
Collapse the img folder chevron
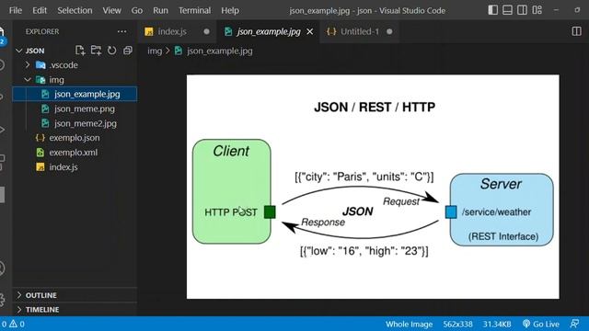(x=28, y=80)
